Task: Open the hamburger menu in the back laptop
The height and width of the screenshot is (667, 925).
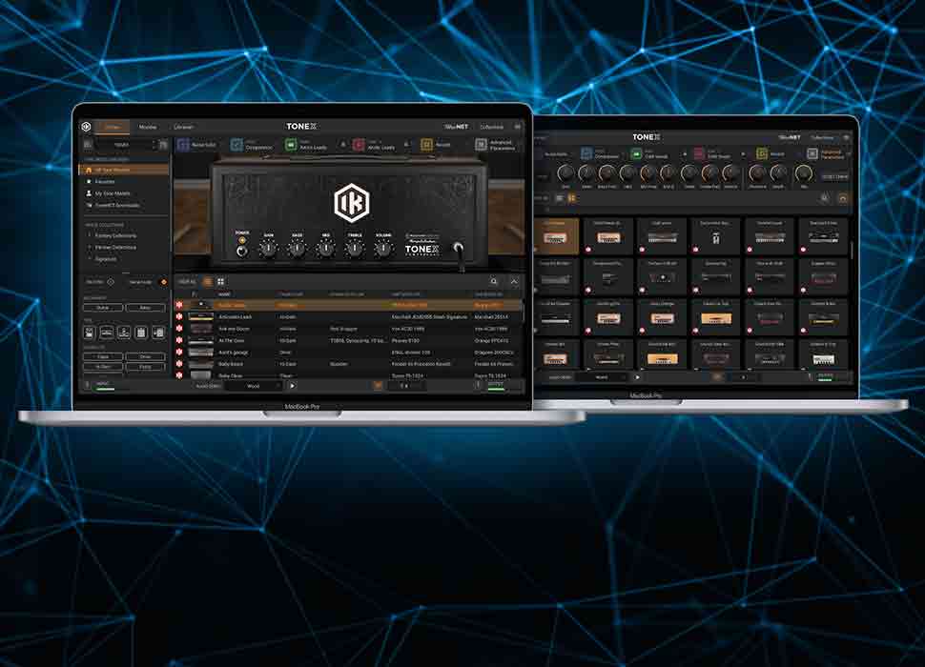Action: pyautogui.click(x=847, y=137)
